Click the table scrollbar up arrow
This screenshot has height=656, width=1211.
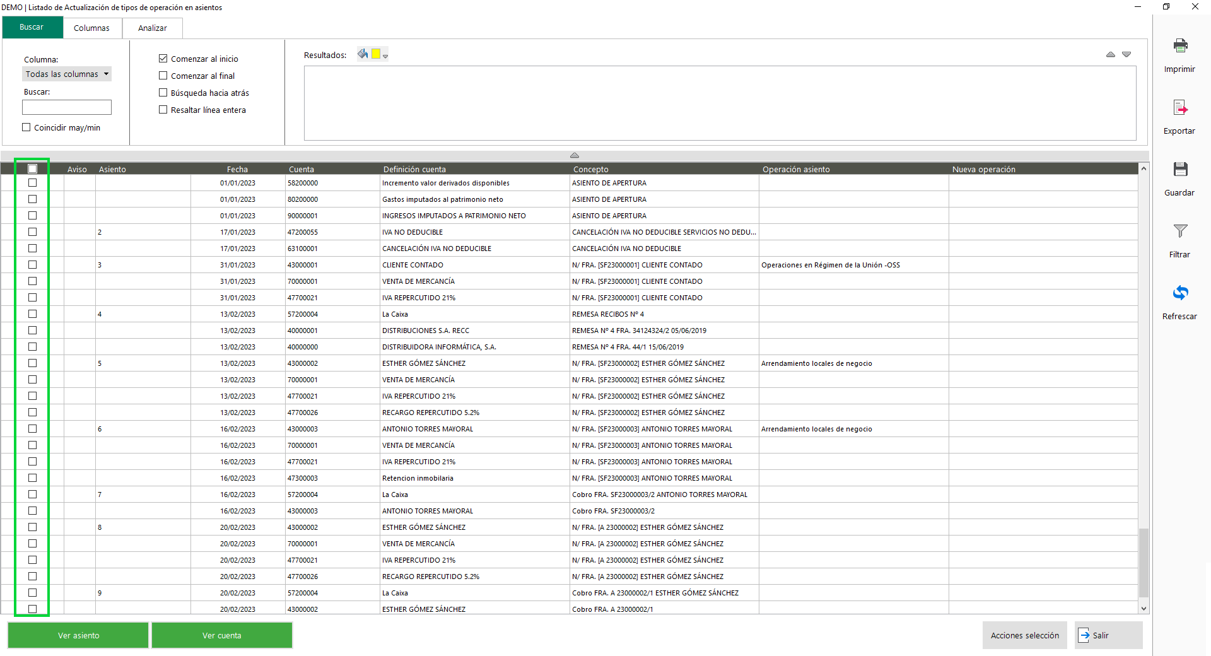pyautogui.click(x=1144, y=169)
